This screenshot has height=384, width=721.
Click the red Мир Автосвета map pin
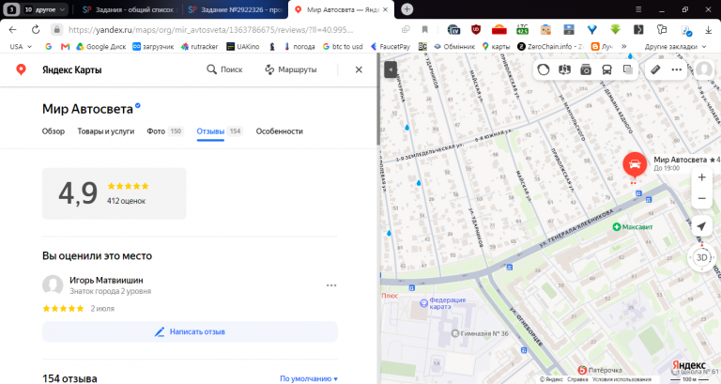point(635,164)
